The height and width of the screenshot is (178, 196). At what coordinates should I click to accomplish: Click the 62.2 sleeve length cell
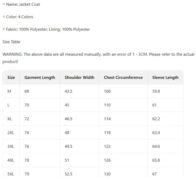(156, 119)
